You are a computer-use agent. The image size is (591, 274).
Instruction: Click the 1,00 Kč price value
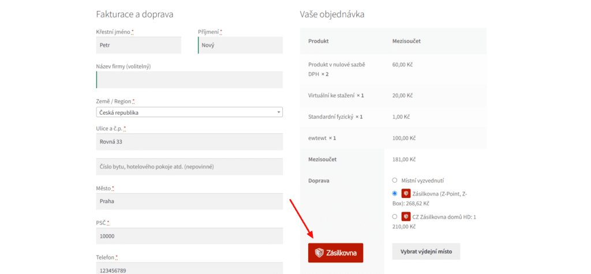(x=401, y=117)
